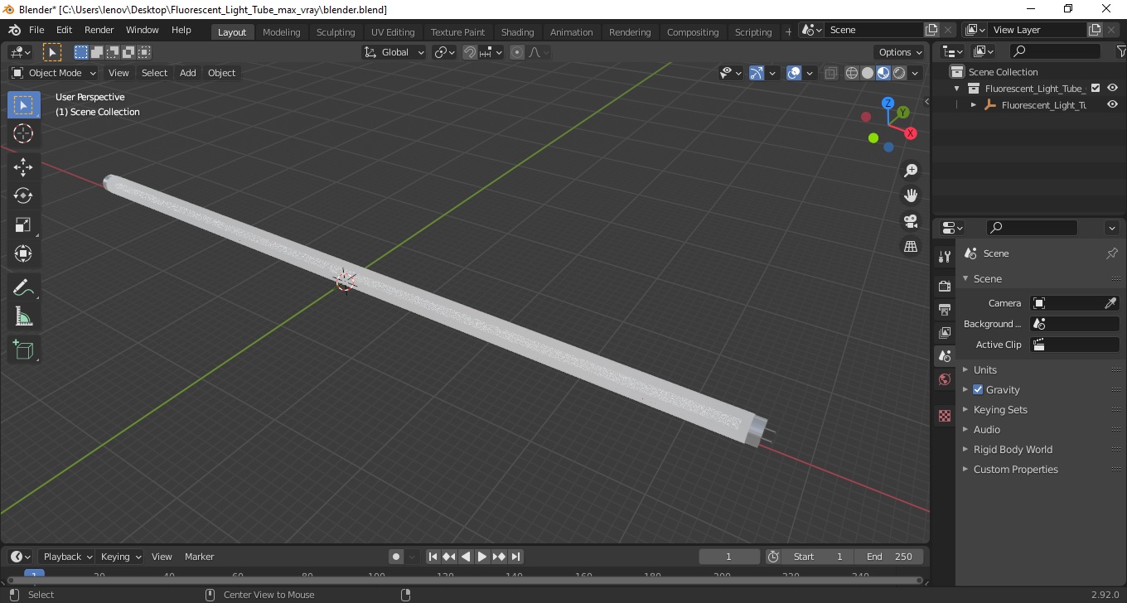Open the World properties tab
The width and height of the screenshot is (1127, 603).
pyautogui.click(x=945, y=379)
